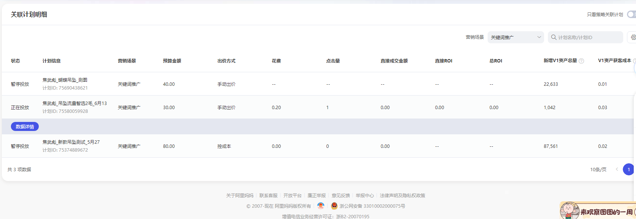This screenshot has height=219, width=636.
Task: Select page 1 in pagination
Action: (x=628, y=169)
